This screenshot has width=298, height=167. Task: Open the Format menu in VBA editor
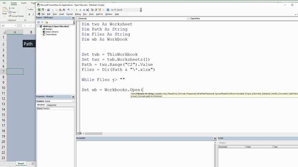(x=69, y=14)
